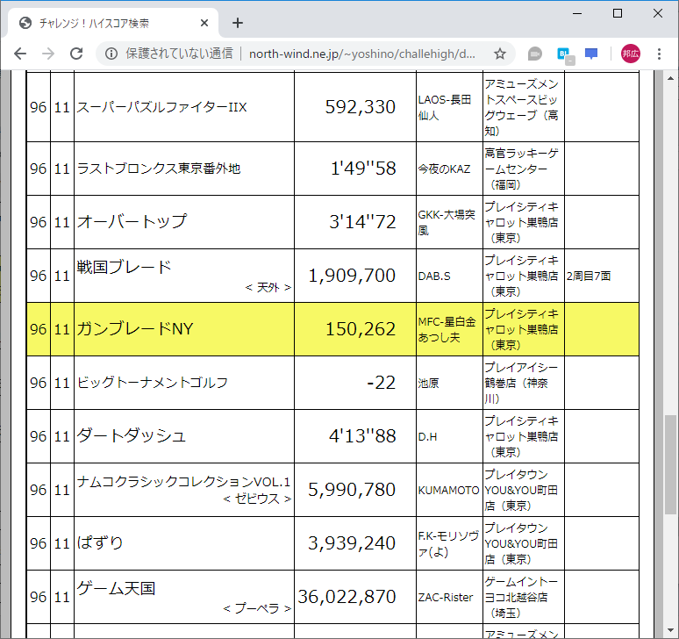Click the highlighted title ガンブレードNY

pos(135,329)
